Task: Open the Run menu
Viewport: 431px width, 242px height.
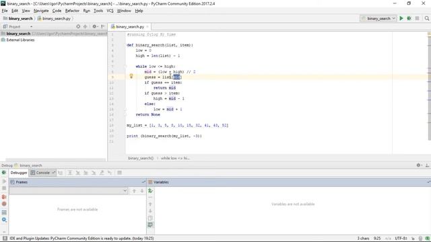Action: pos(87,11)
